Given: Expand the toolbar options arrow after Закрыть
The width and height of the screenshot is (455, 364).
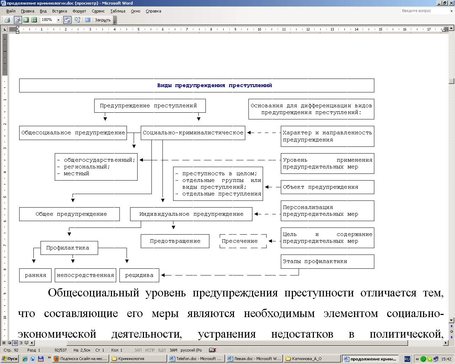Looking at the screenshot, I should click(115, 21).
